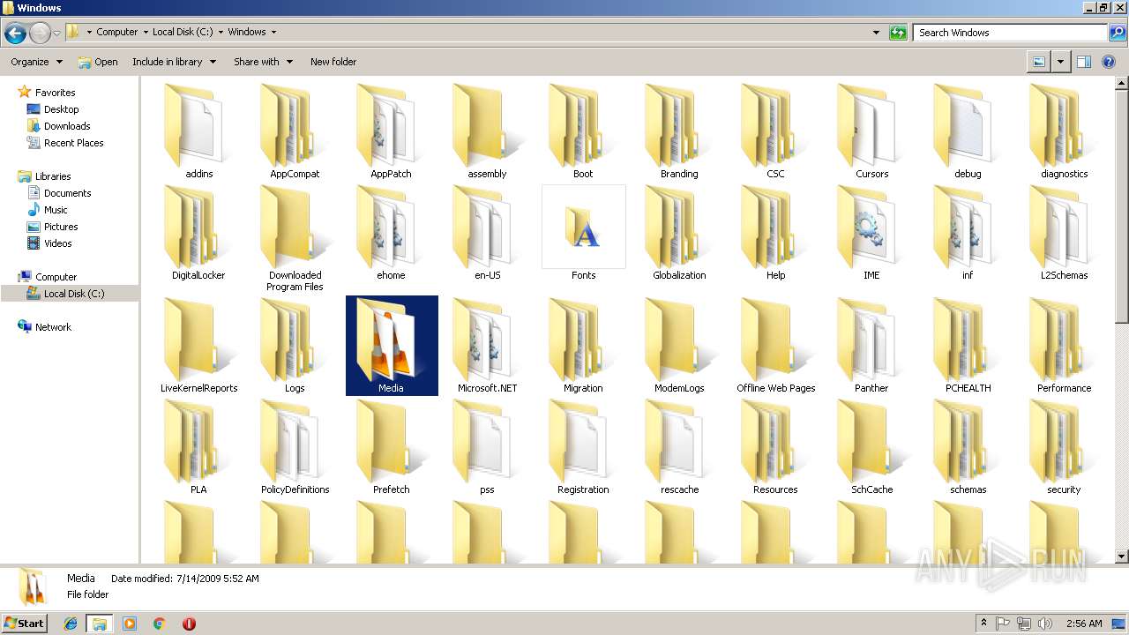
Task: Open the Organize menu
Action: [x=36, y=62]
